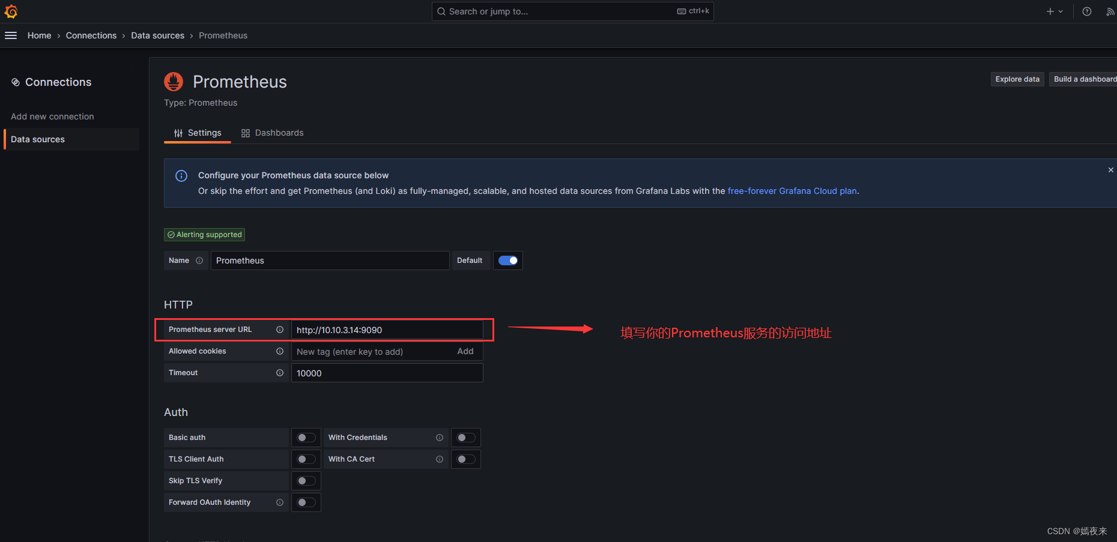
Task: Click the Connections sidebar heading
Action: (58, 82)
